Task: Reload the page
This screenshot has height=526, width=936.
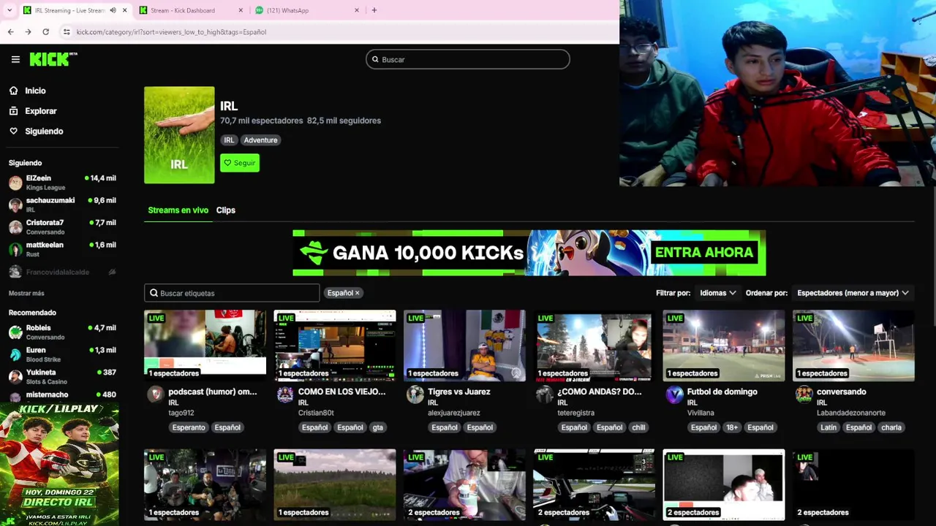Action: 45,32
